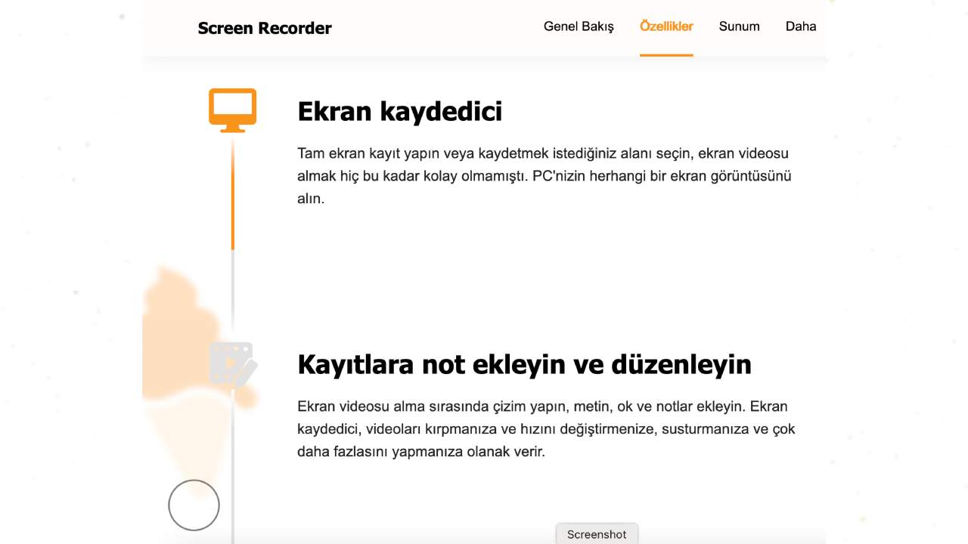
Task: Click the gray circle outline near the bottom left
Action: pos(194,505)
